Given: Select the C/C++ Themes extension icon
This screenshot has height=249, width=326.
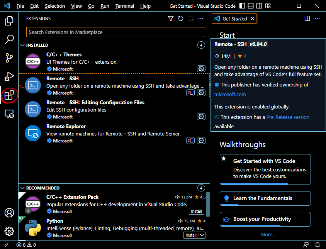Looking at the screenshot, I should [x=33, y=61].
